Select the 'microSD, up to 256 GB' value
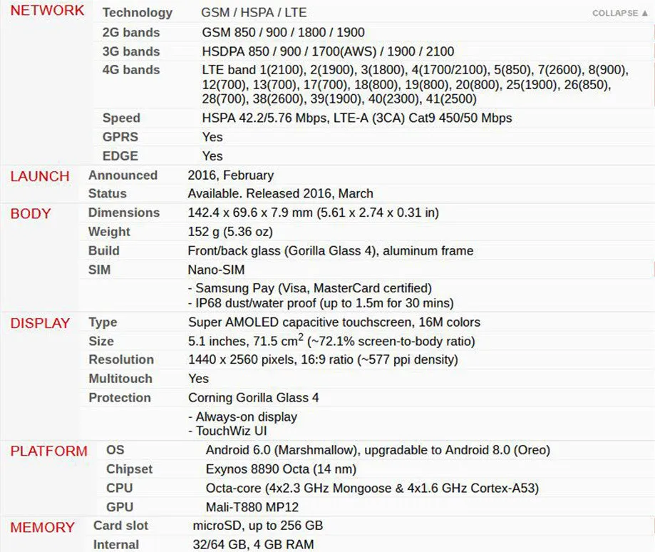The width and height of the screenshot is (655, 552). [x=258, y=526]
